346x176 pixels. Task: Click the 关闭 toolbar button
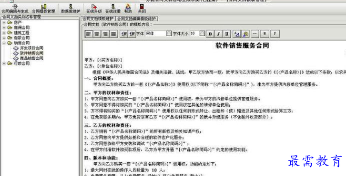(142, 9)
